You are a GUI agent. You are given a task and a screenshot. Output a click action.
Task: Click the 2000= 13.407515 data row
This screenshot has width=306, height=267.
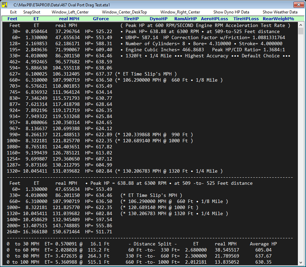point(59,226)
